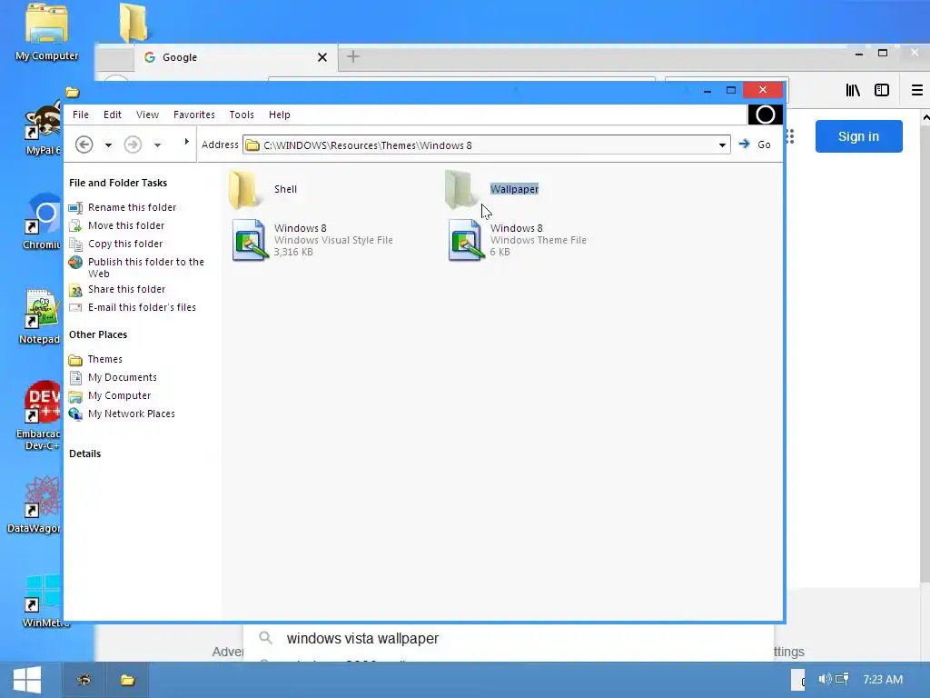Open the Edit menu
Viewport: 930px width, 698px height.
pyautogui.click(x=112, y=115)
